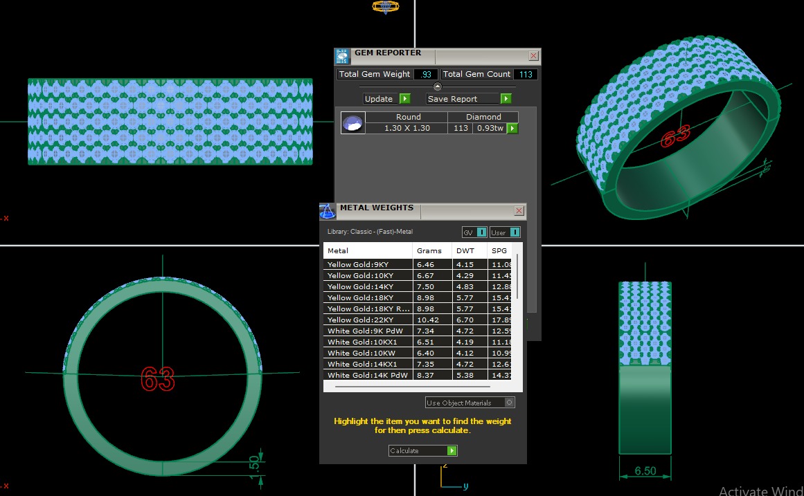804x496 pixels.
Task: Select Yellow Gold:18KY row
Action: 360,297
